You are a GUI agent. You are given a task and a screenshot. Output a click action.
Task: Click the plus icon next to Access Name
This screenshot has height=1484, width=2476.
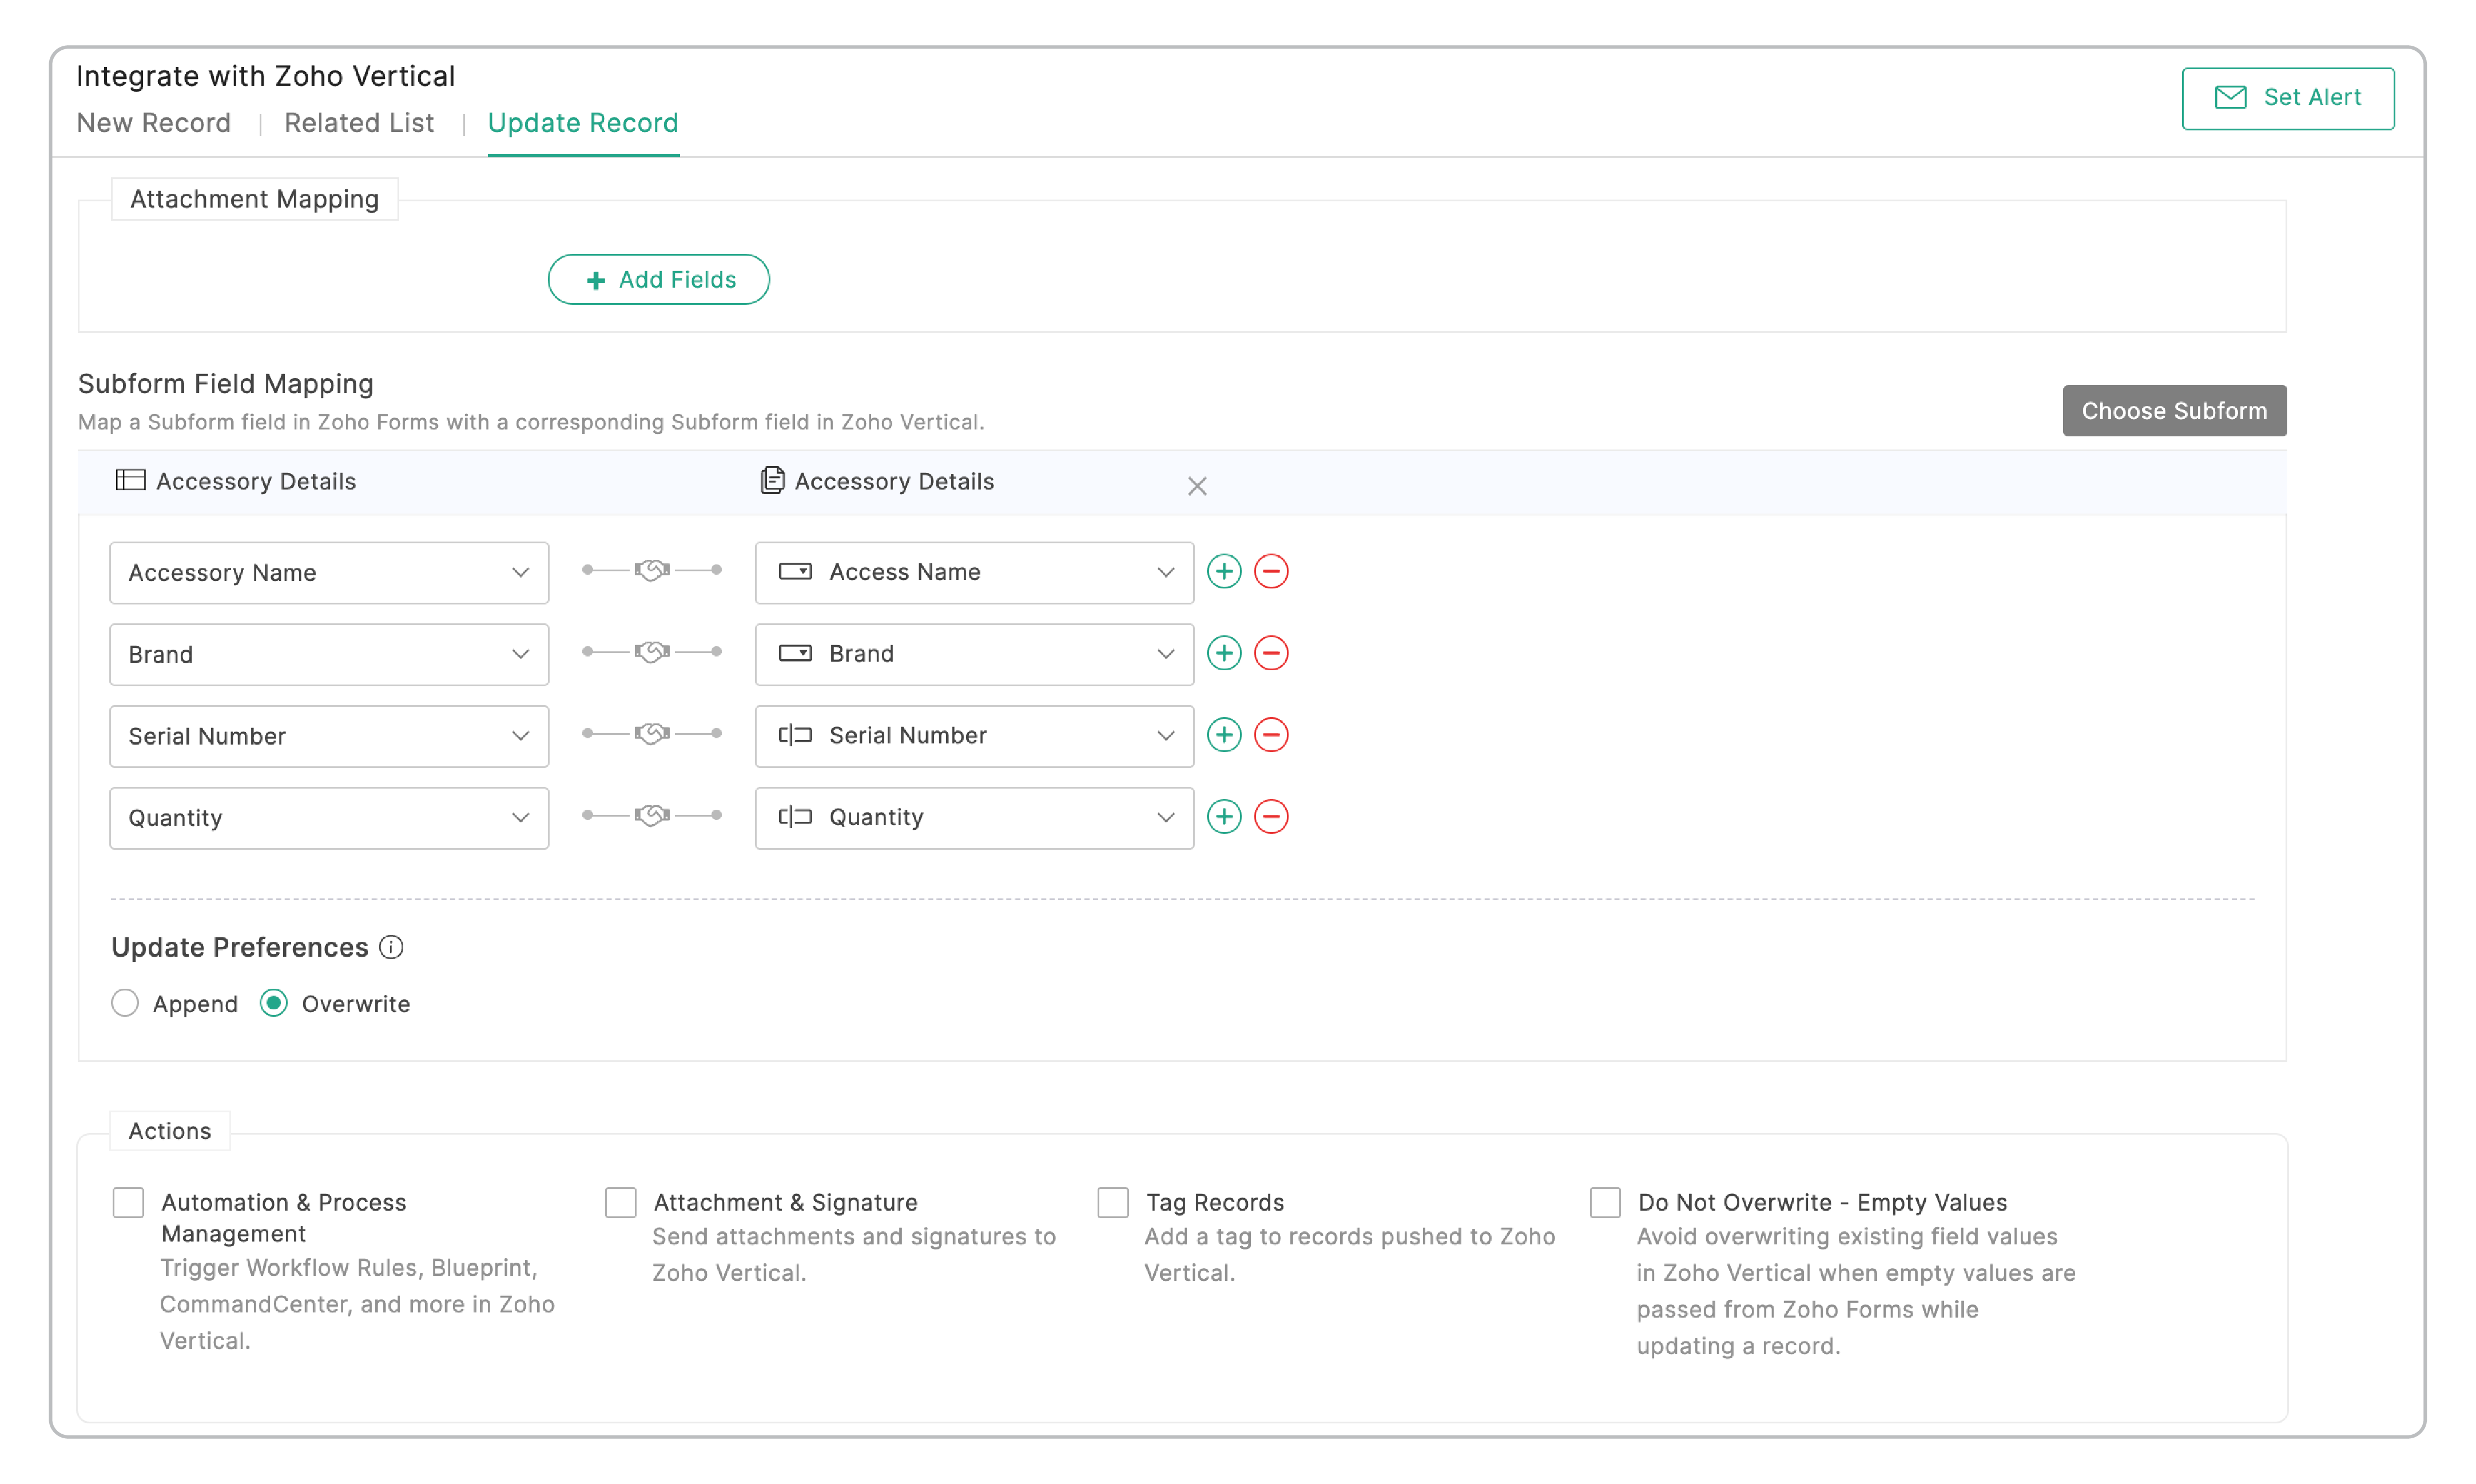(x=1224, y=571)
